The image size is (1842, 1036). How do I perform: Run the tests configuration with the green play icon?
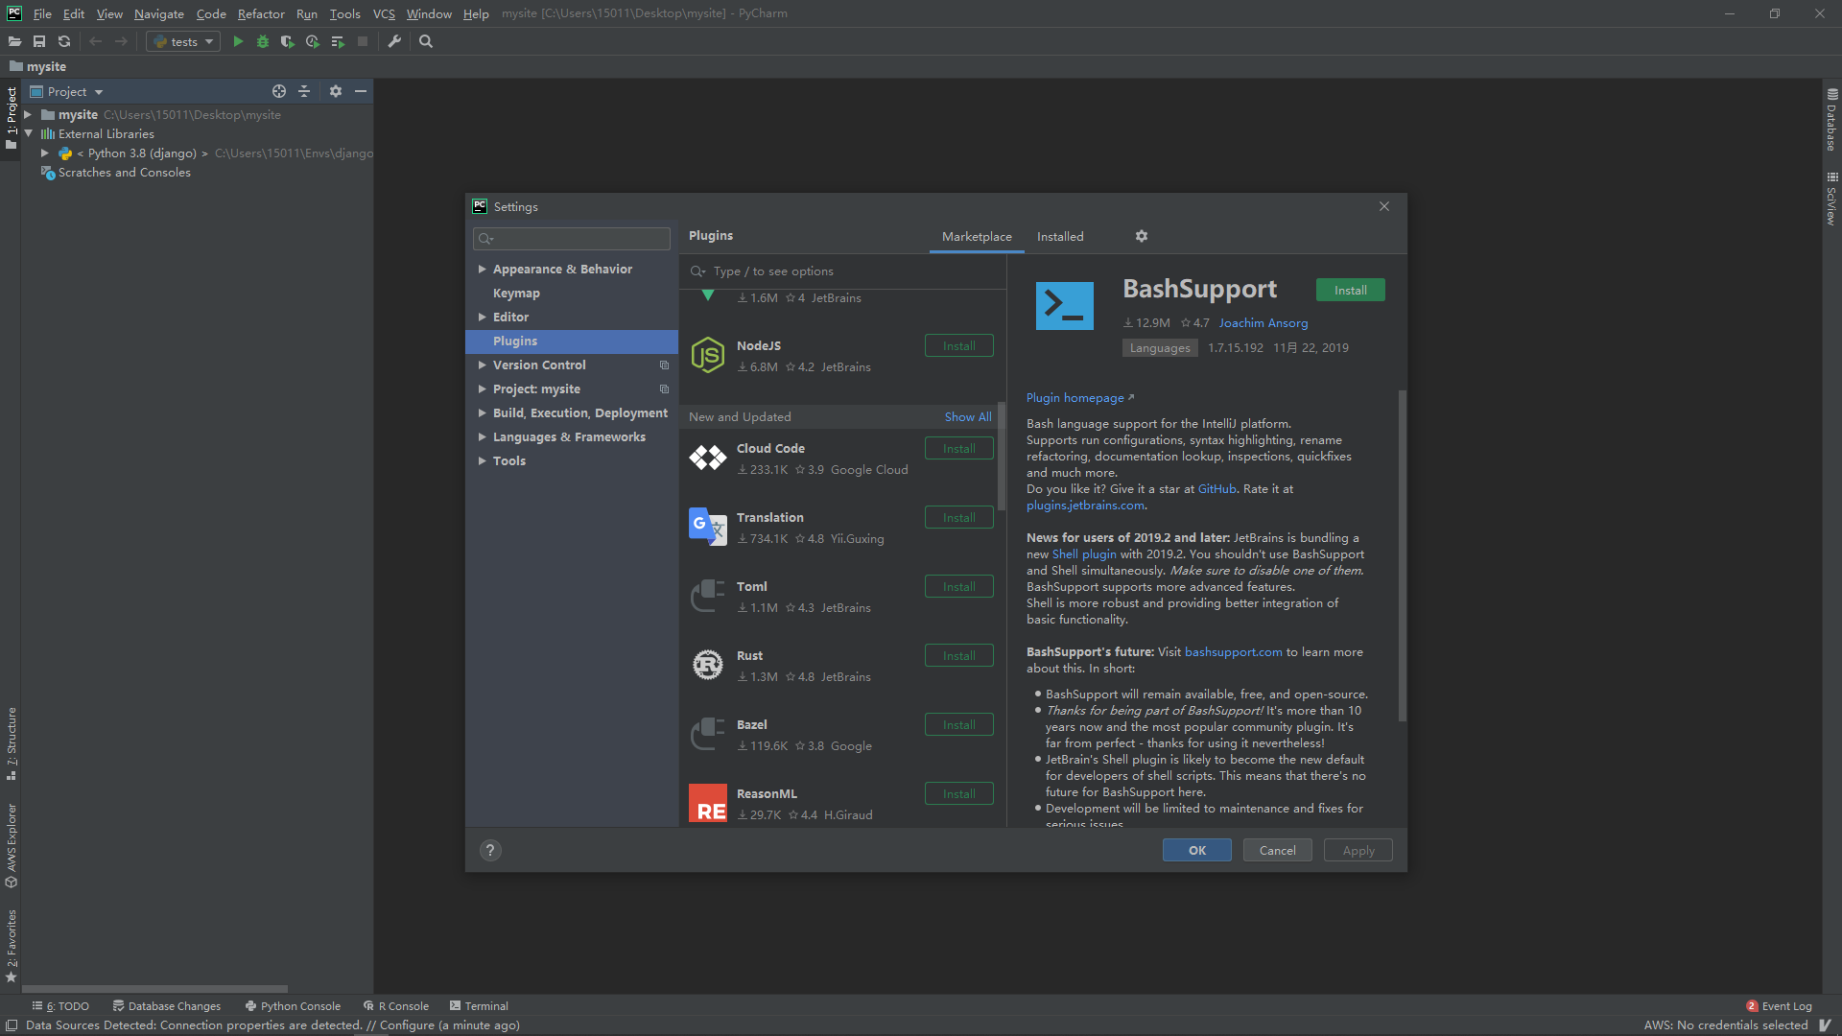point(237,41)
